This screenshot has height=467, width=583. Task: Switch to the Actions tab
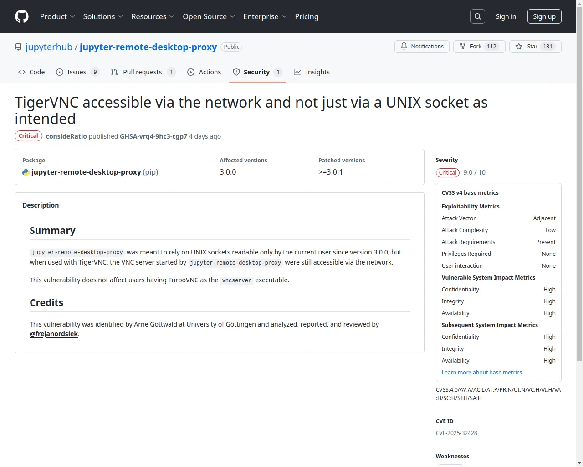pos(204,72)
